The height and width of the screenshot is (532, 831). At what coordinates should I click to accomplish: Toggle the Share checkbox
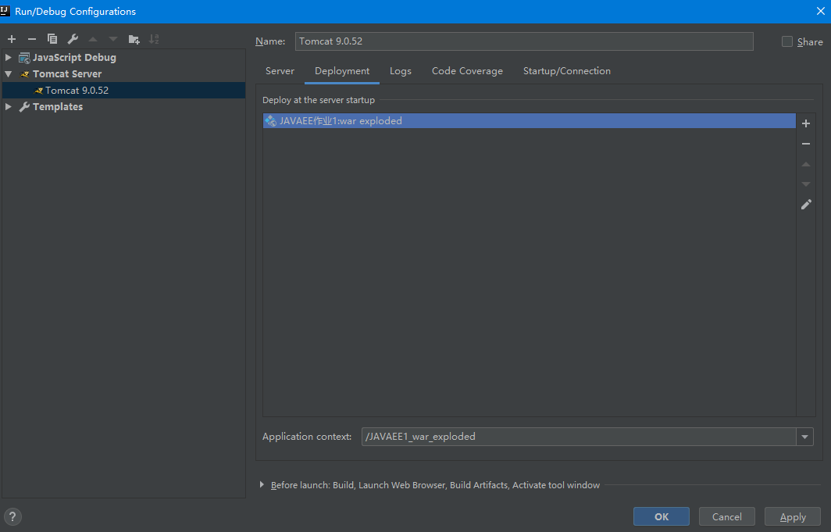coord(787,41)
